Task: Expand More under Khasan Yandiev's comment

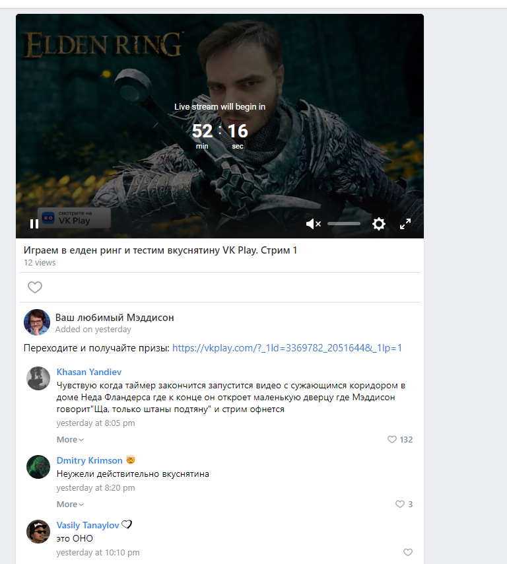Action: click(x=70, y=440)
